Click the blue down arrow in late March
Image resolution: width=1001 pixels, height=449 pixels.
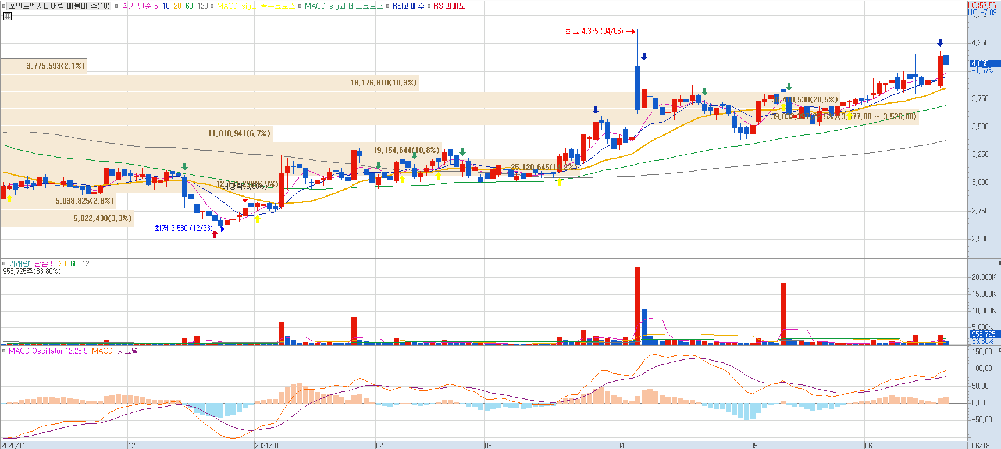pyautogui.click(x=596, y=110)
